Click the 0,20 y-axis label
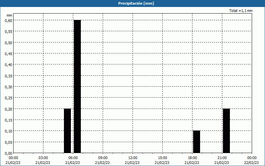This screenshot has width=265, height=166. 9,109
